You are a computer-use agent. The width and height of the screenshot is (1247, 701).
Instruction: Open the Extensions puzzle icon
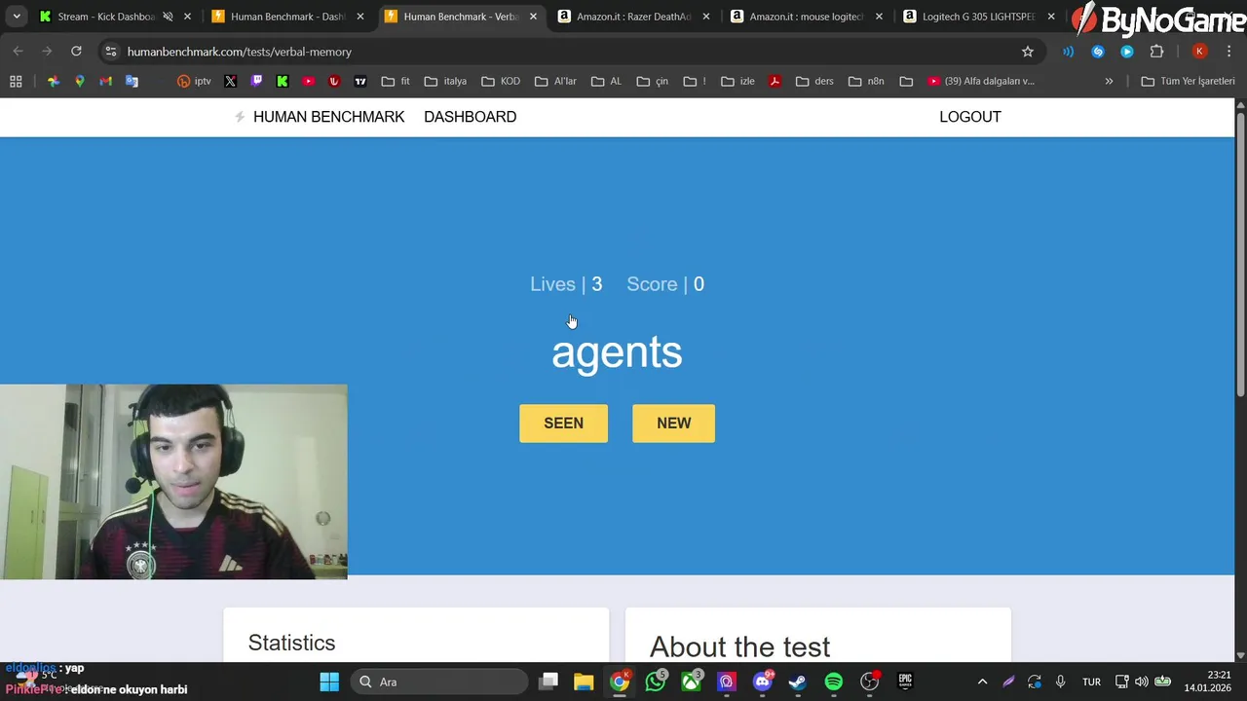coord(1156,52)
